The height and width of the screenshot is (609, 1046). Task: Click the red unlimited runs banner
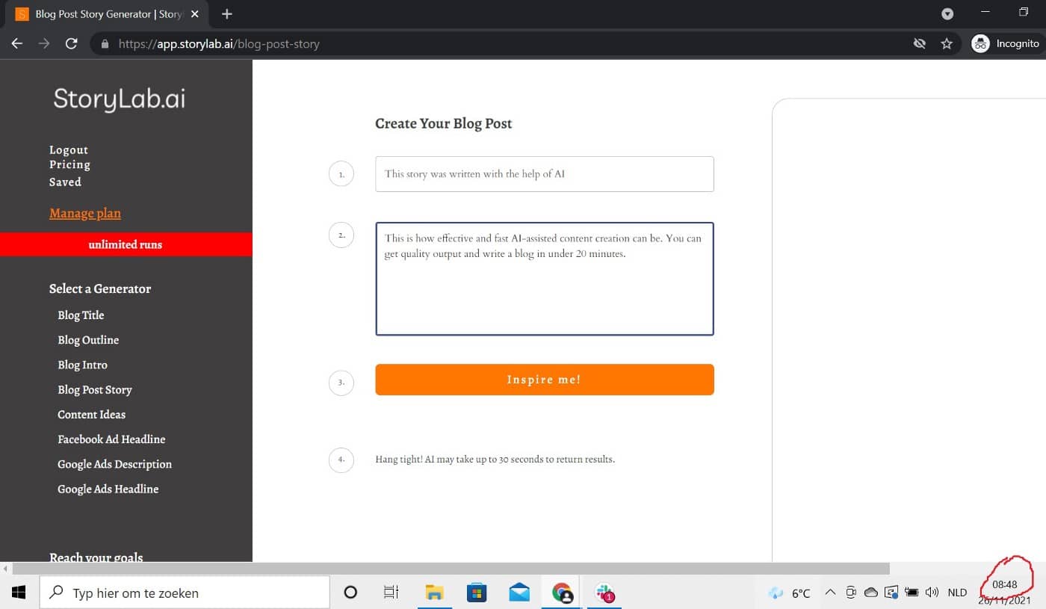click(126, 244)
